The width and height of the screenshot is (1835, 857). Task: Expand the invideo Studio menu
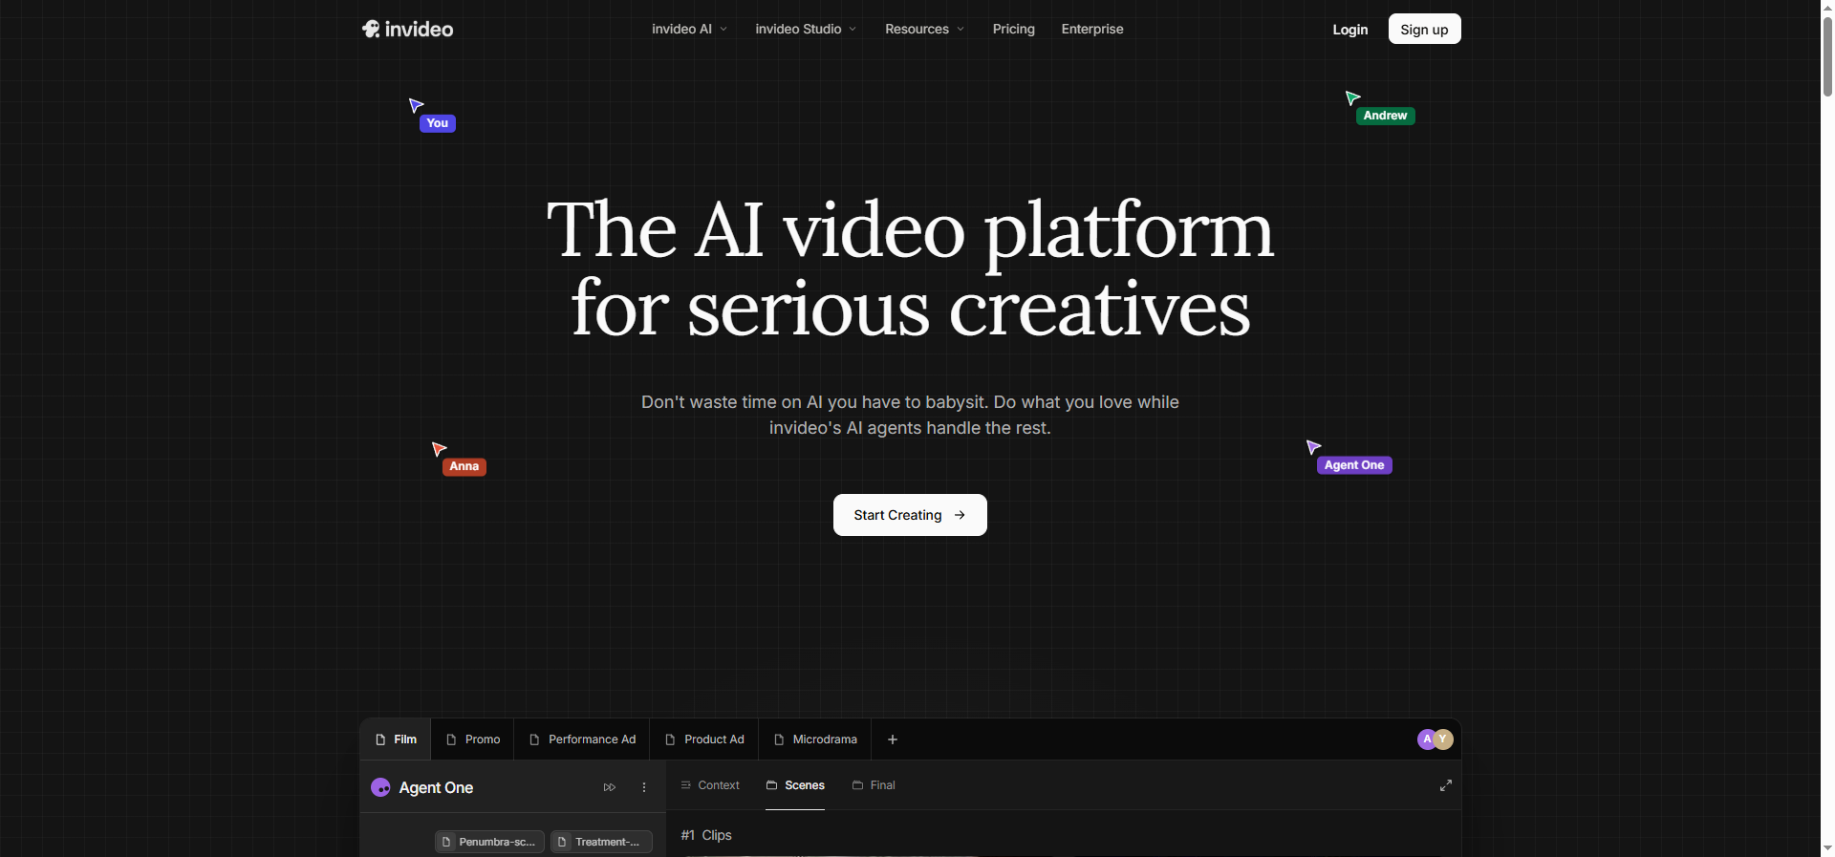click(x=806, y=29)
